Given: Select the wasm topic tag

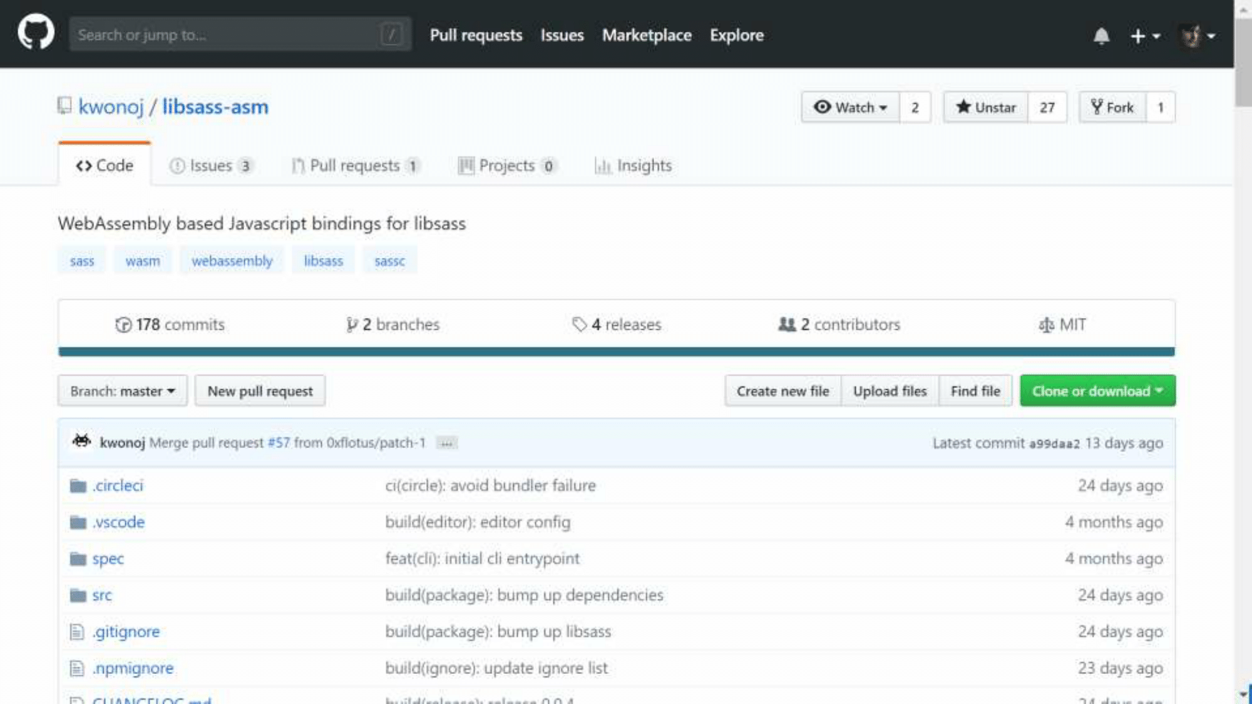Looking at the screenshot, I should 143,260.
